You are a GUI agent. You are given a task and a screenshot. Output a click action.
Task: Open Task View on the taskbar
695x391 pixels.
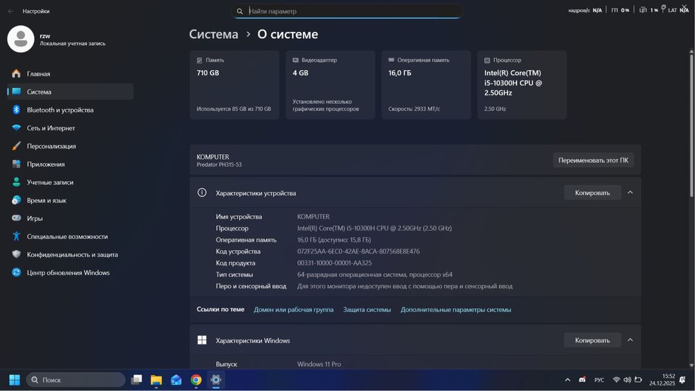pos(136,380)
